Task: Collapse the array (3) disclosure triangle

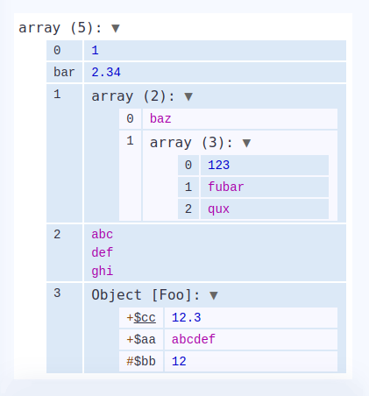Action: click(247, 143)
